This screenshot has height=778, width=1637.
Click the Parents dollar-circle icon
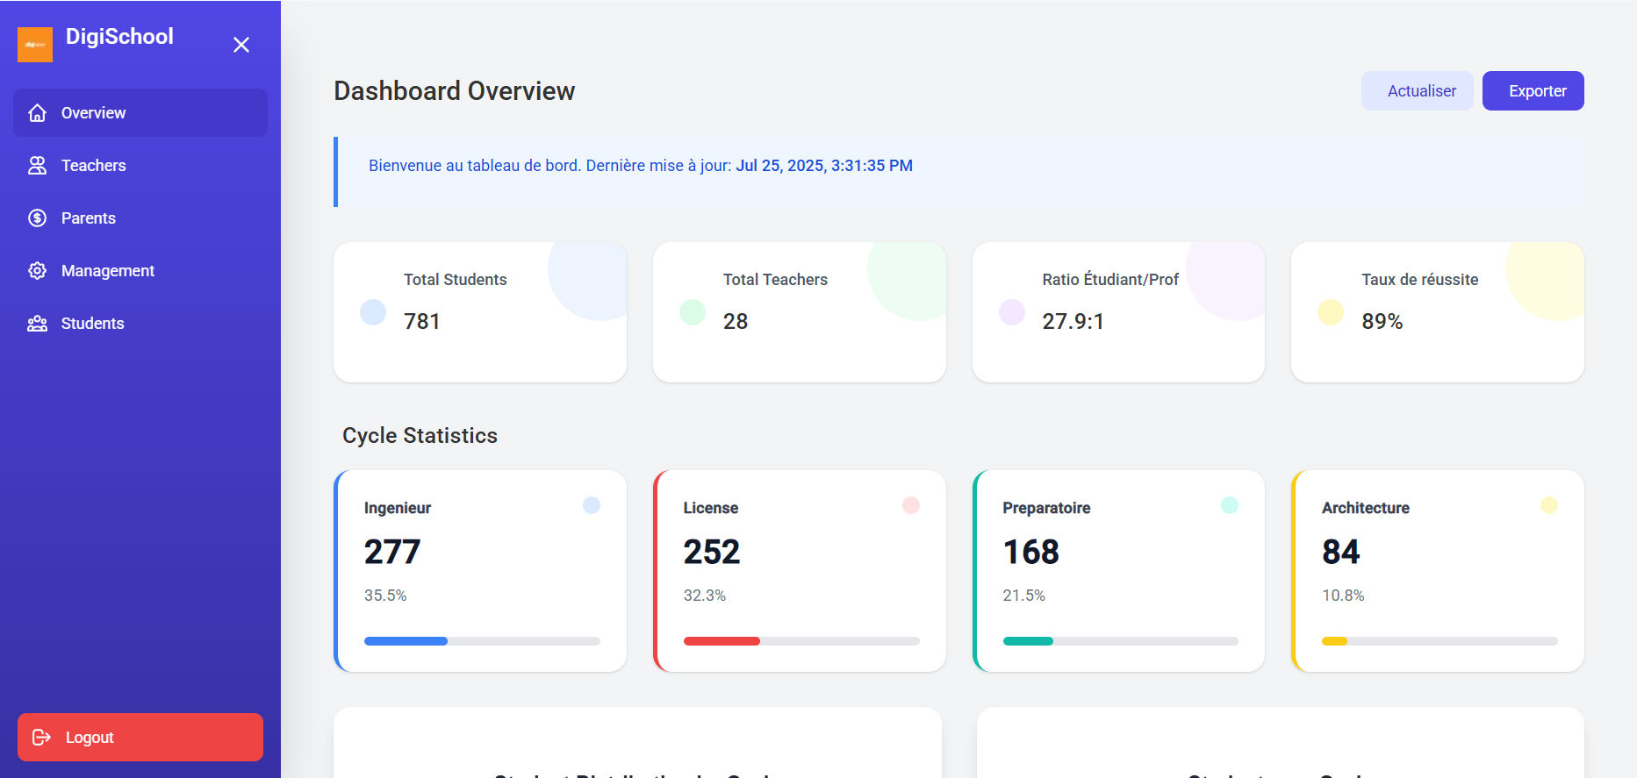pyautogui.click(x=37, y=218)
